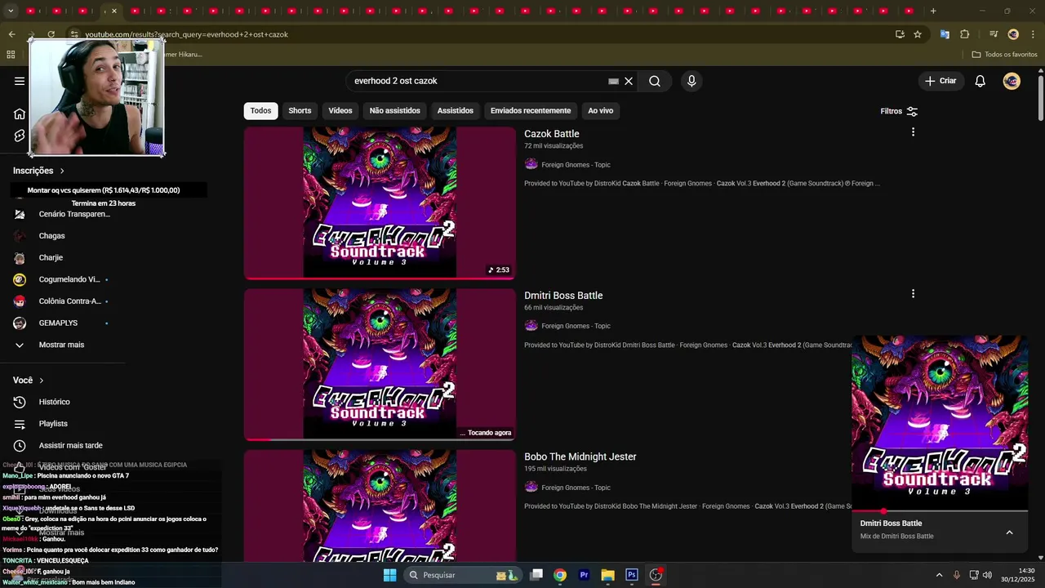The image size is (1045, 588).
Task: Open the Windows Start menu
Action: tap(389, 575)
